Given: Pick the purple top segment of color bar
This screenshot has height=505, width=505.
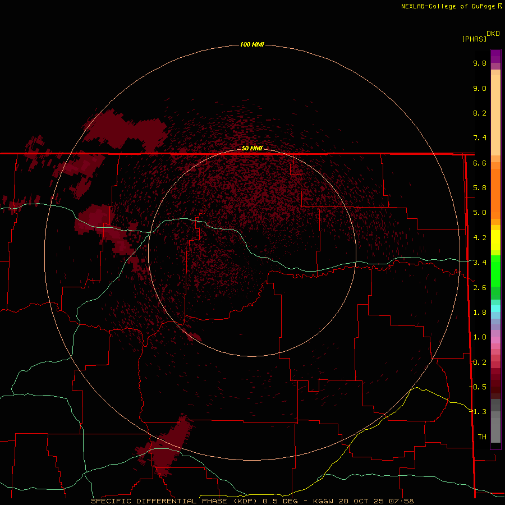Looking at the screenshot, I should tap(495, 56).
